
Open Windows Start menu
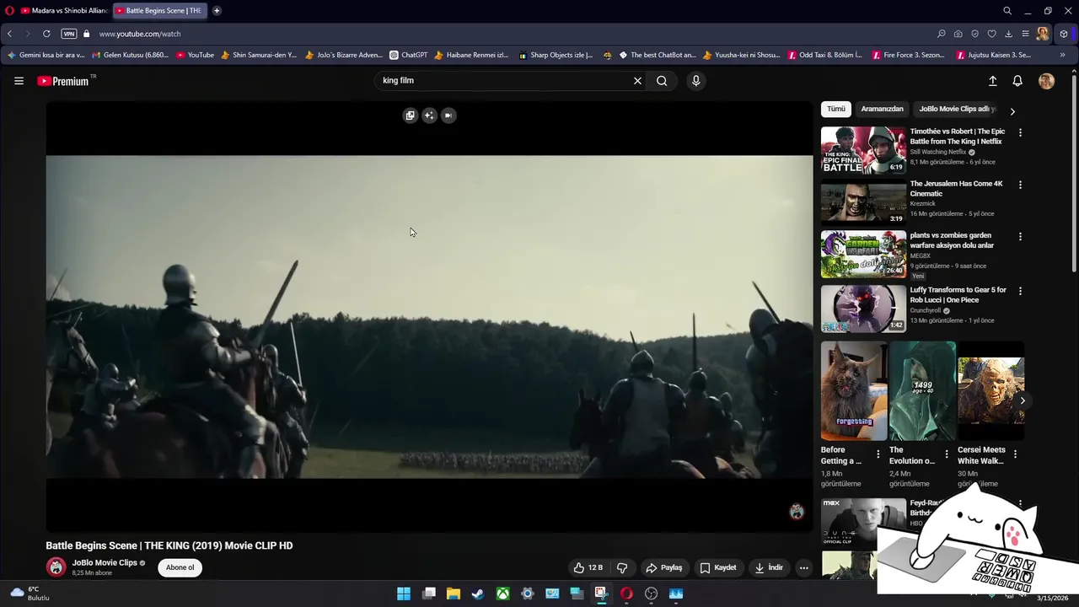[404, 594]
